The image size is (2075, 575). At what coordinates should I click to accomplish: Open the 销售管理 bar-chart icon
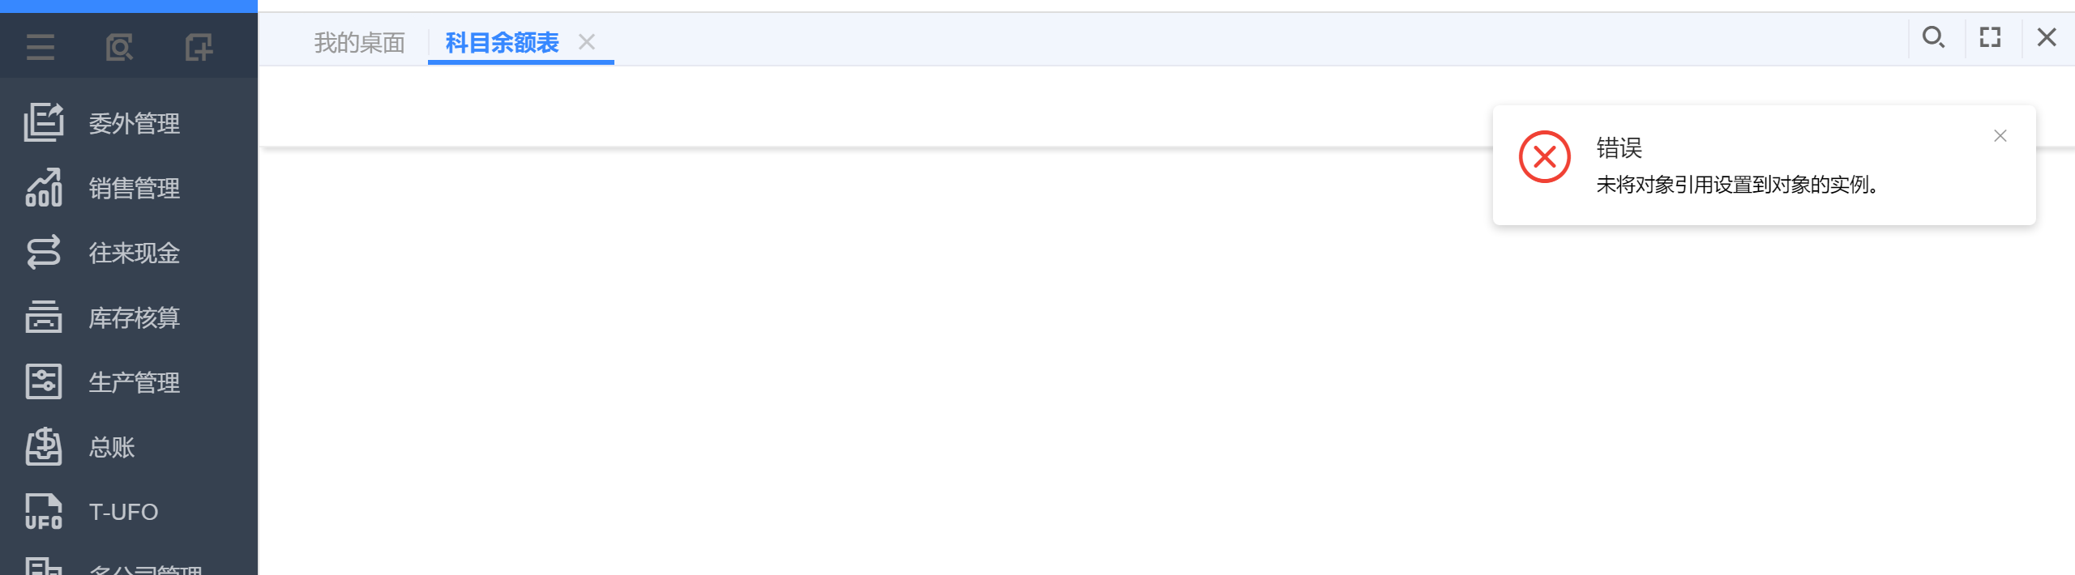click(x=44, y=187)
